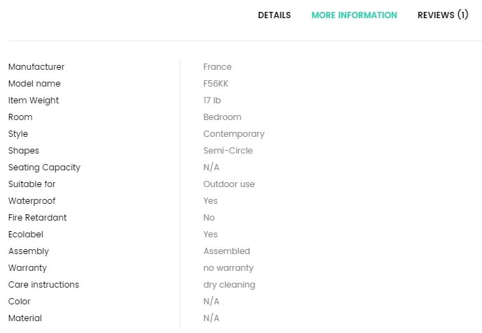Image resolution: width=482 pixels, height=333 pixels.
Task: Click the 17 lb weight value
Action: 212,101
